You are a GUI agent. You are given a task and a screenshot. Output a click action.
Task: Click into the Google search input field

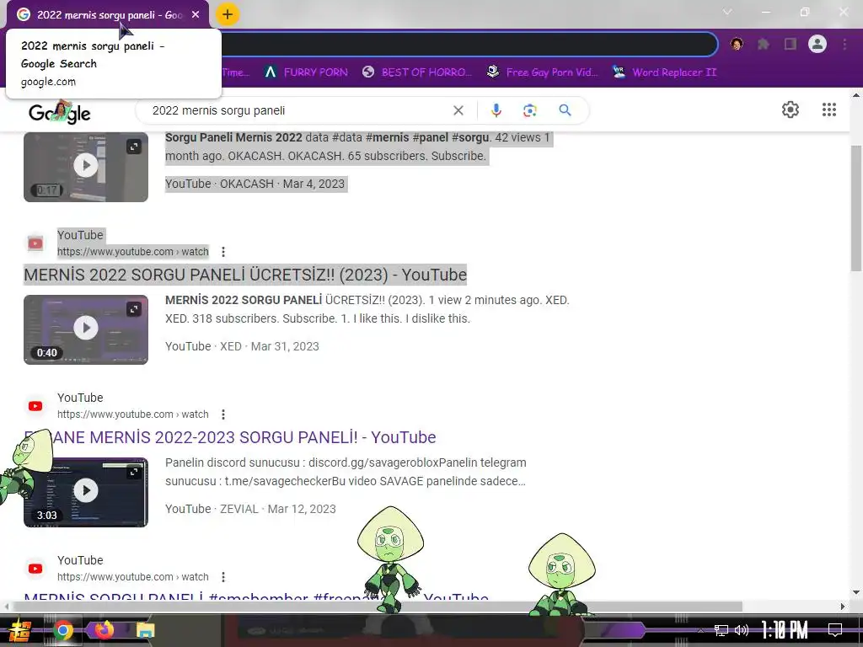pyautogui.click(x=297, y=110)
